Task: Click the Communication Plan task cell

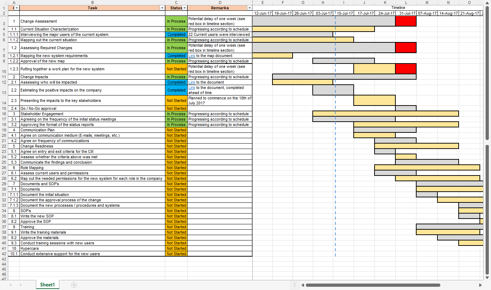Action: click(x=92, y=130)
